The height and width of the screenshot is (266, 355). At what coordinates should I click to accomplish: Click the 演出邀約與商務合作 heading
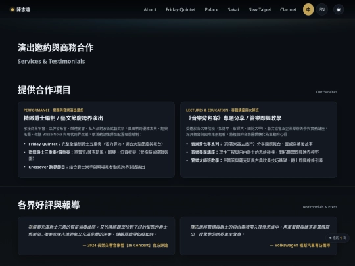[55, 48]
